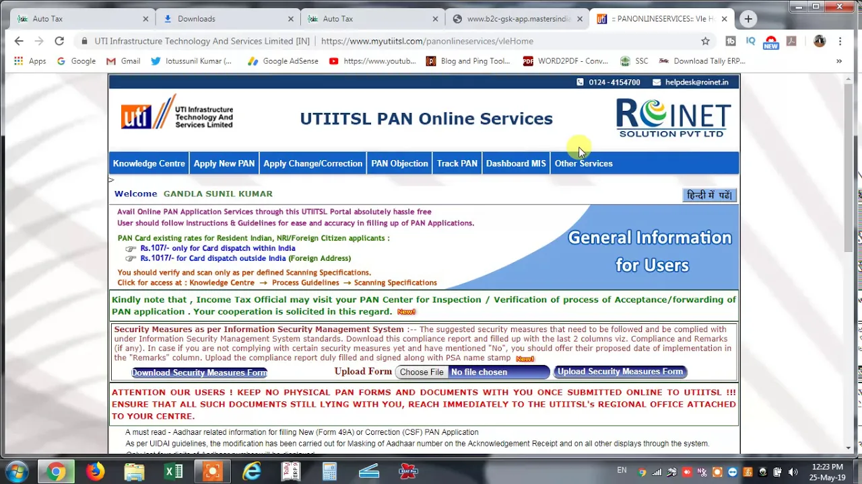This screenshot has height=484, width=862.
Task: Click the Rs.1017/- dispatch outside India text
Action: click(x=245, y=258)
